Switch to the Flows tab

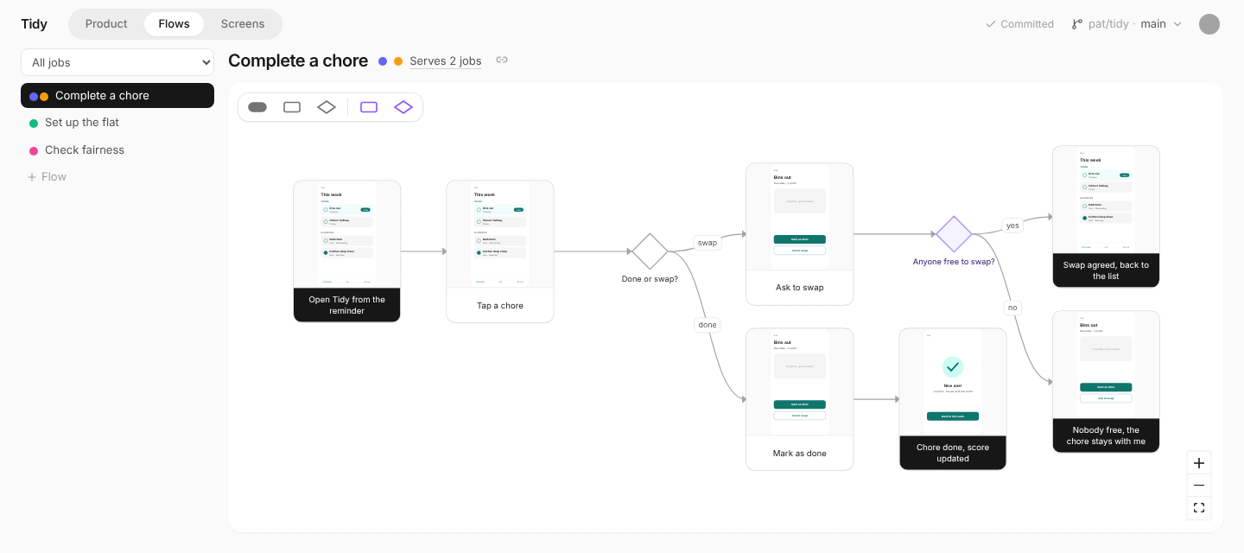(x=174, y=24)
